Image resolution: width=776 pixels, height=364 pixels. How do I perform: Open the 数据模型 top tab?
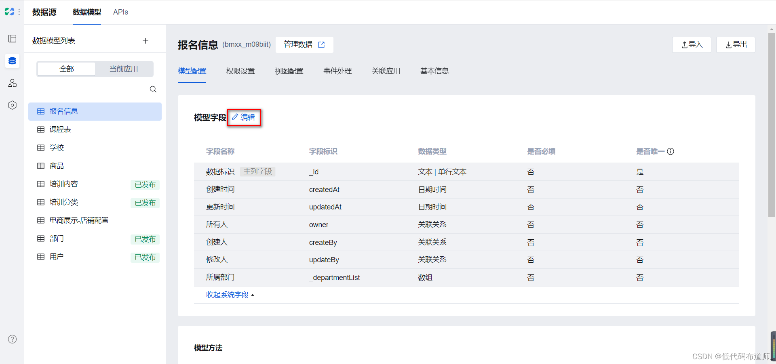[87, 12]
